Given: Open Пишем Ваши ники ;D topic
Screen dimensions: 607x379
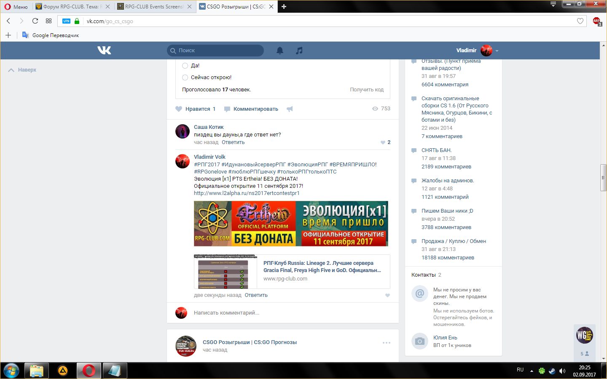Looking at the screenshot, I should point(447,211).
